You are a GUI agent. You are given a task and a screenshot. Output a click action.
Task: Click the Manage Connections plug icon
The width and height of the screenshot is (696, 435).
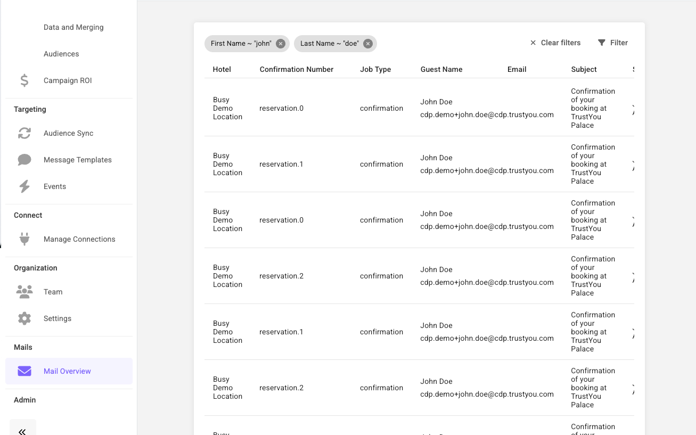click(x=24, y=239)
